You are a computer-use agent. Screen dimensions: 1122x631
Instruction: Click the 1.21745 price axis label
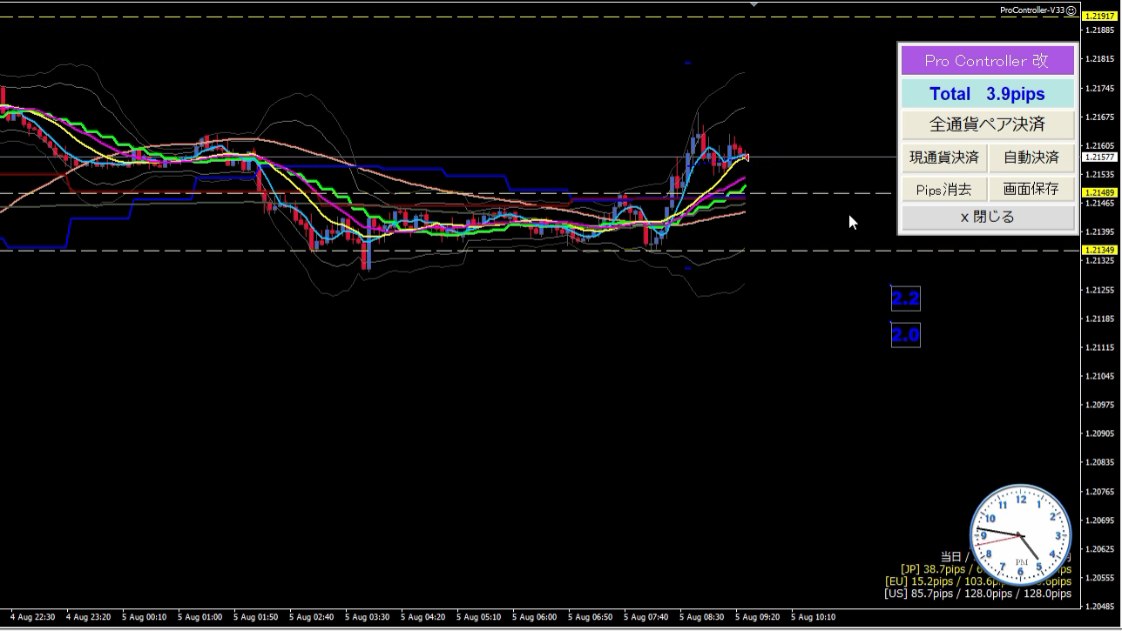[x=1101, y=89]
